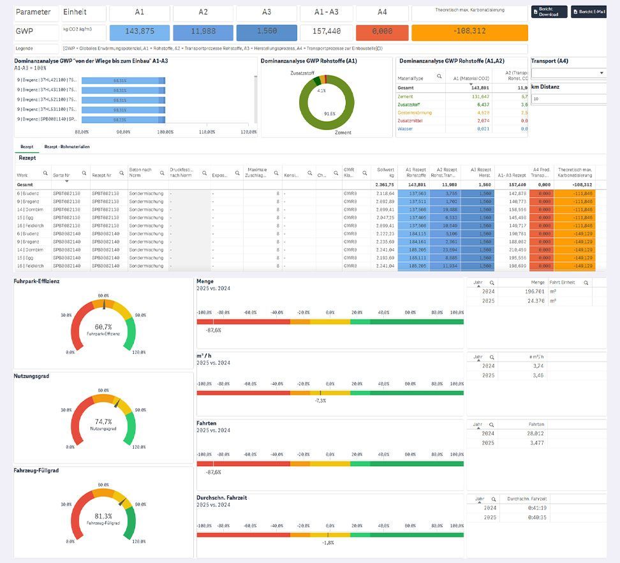Sort by Theoretisch max. Karbonatisierung column header
This screenshot has height=563, width=620.
(575, 172)
